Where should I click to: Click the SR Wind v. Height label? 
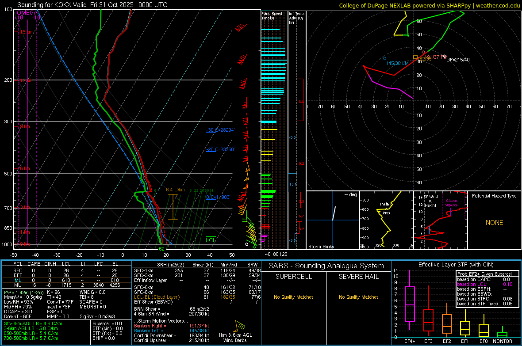pos(430,201)
